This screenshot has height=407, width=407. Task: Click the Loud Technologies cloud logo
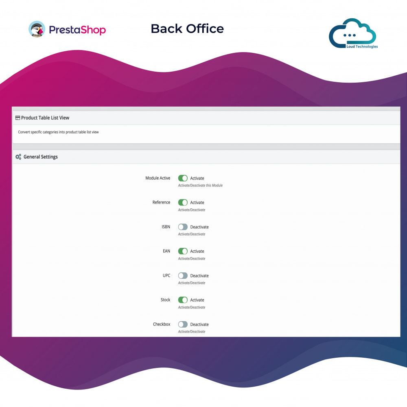point(352,32)
